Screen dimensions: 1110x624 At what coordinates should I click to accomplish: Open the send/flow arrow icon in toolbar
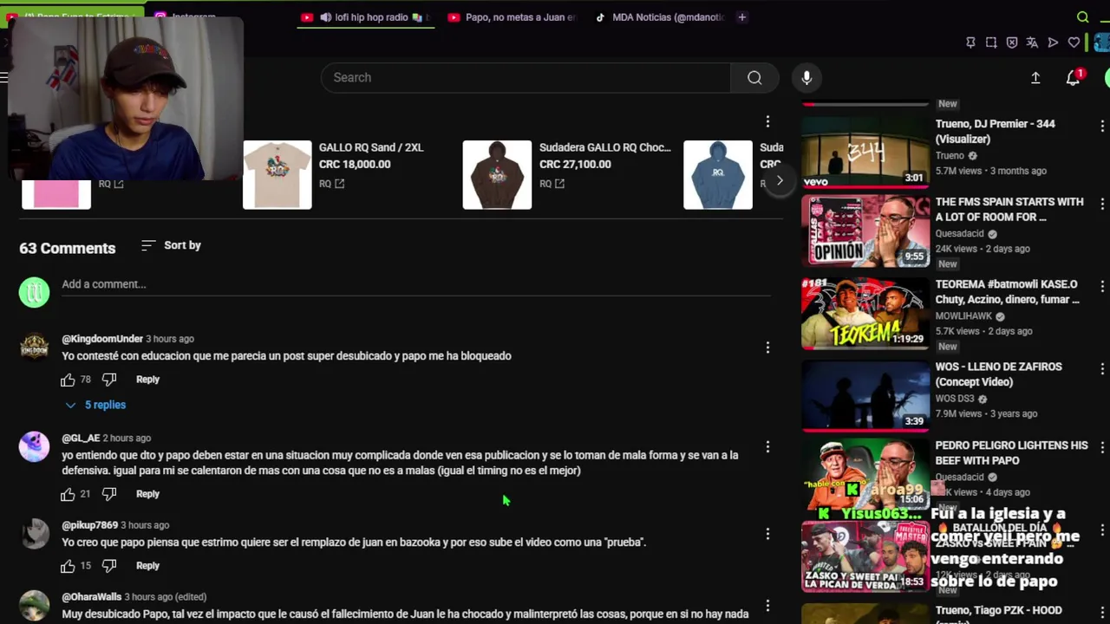point(1053,42)
